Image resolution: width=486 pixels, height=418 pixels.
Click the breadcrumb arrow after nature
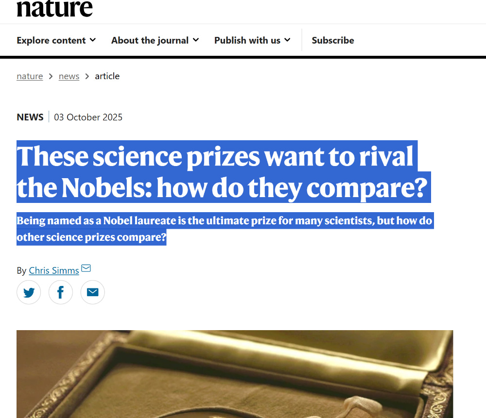pos(51,76)
